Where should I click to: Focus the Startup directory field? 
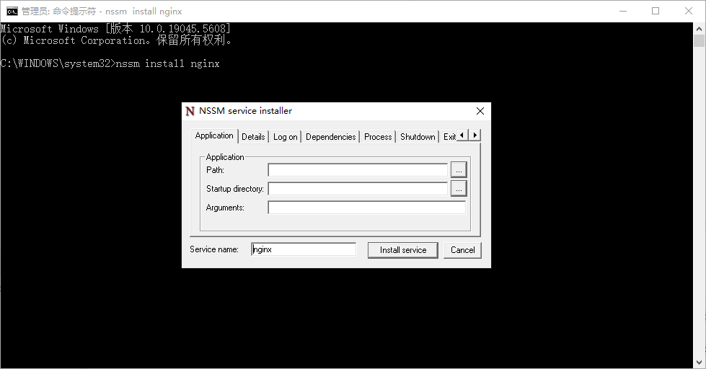click(x=358, y=189)
